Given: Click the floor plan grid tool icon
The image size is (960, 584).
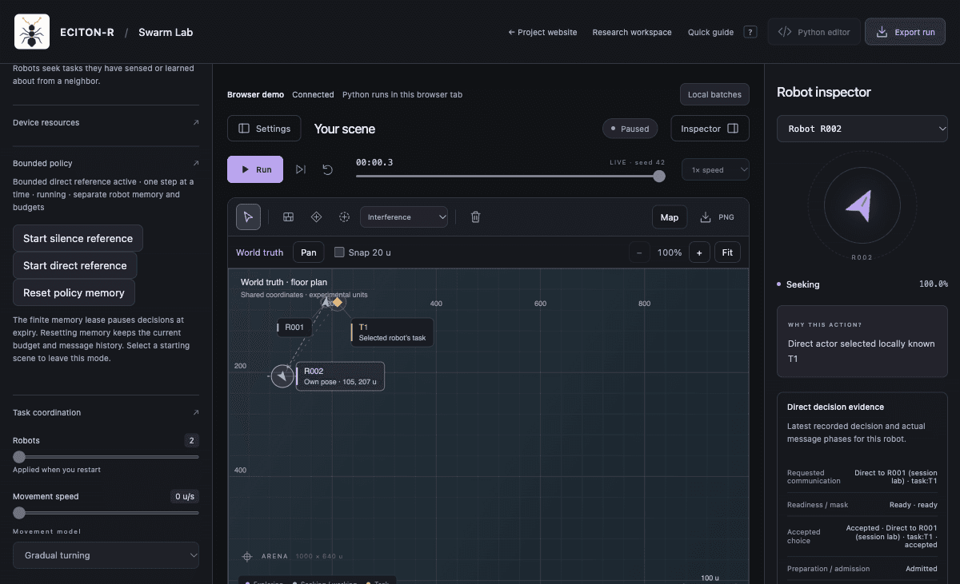Looking at the screenshot, I should (289, 217).
